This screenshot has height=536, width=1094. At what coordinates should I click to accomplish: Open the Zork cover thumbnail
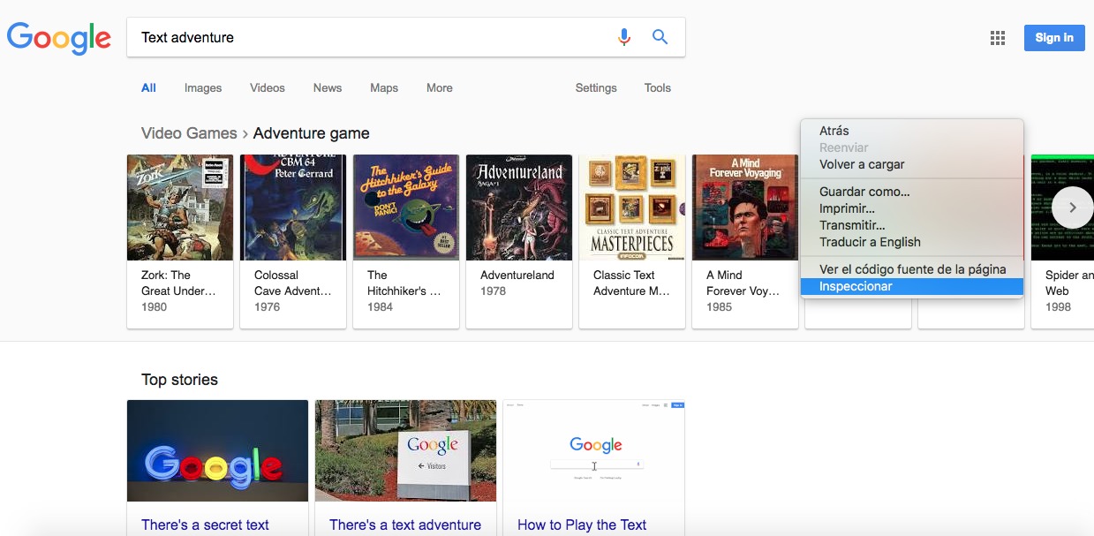click(x=180, y=208)
